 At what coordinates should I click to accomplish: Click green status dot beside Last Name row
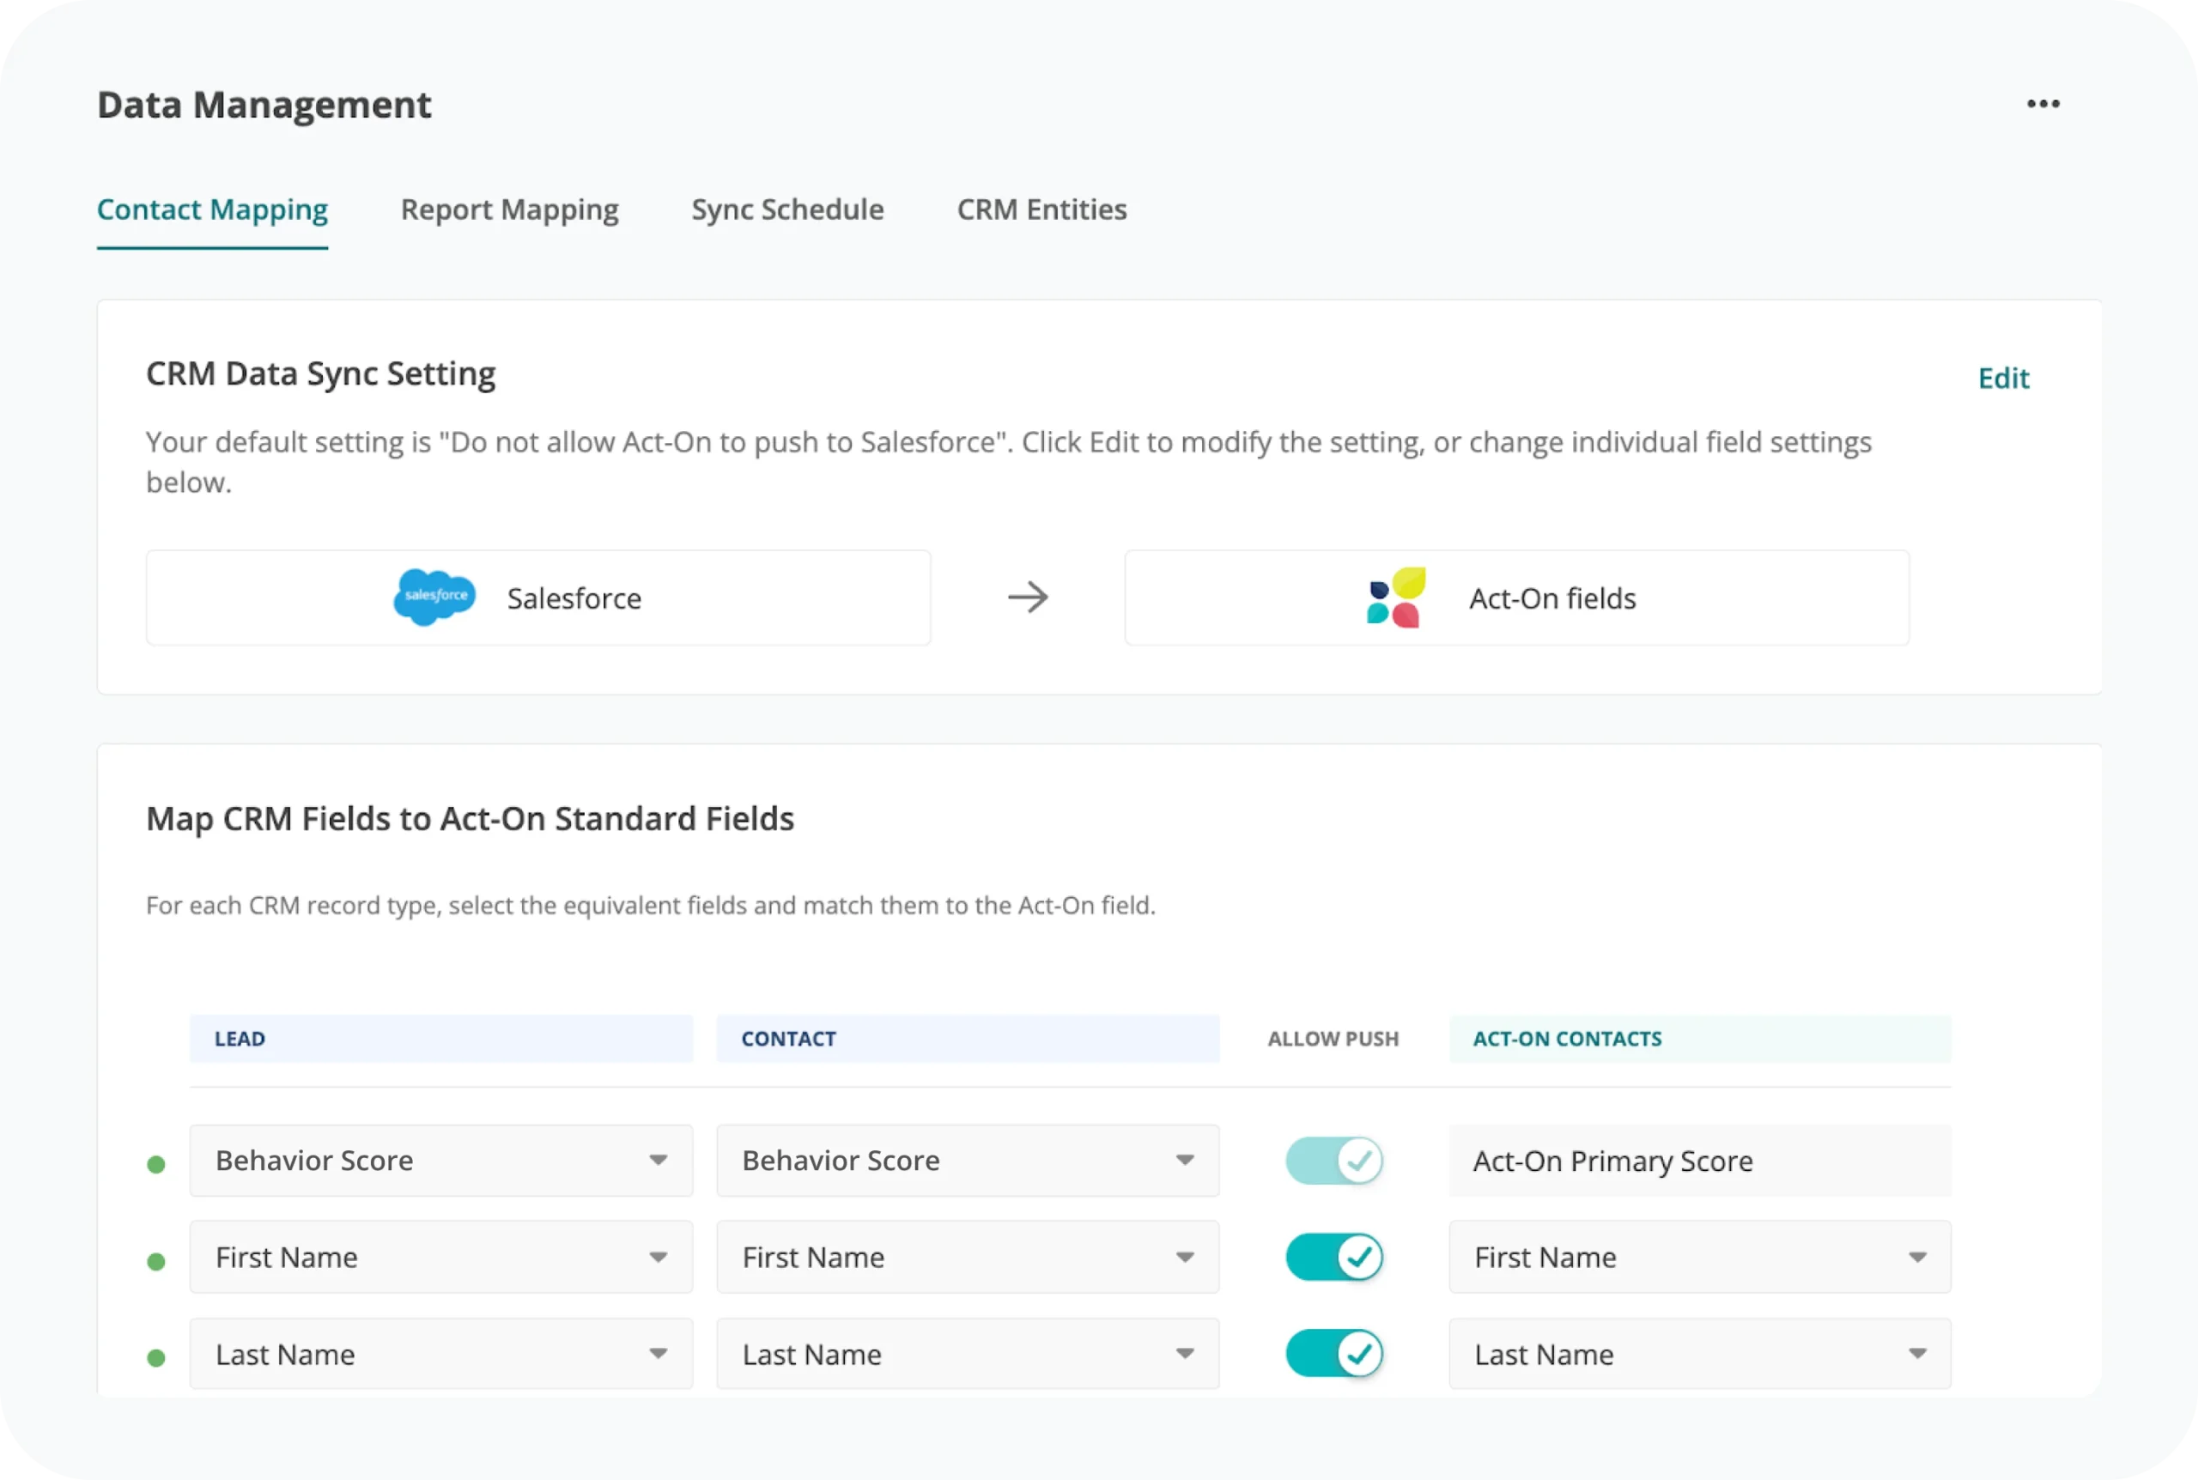point(156,1358)
